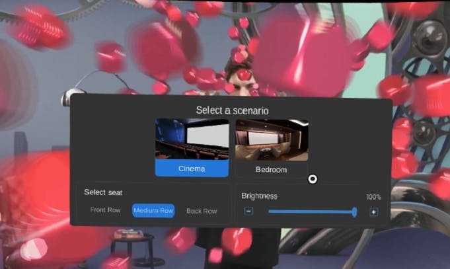Screen dimensions: 450x269
Task: Click the Brightness section label
Action: click(259, 196)
